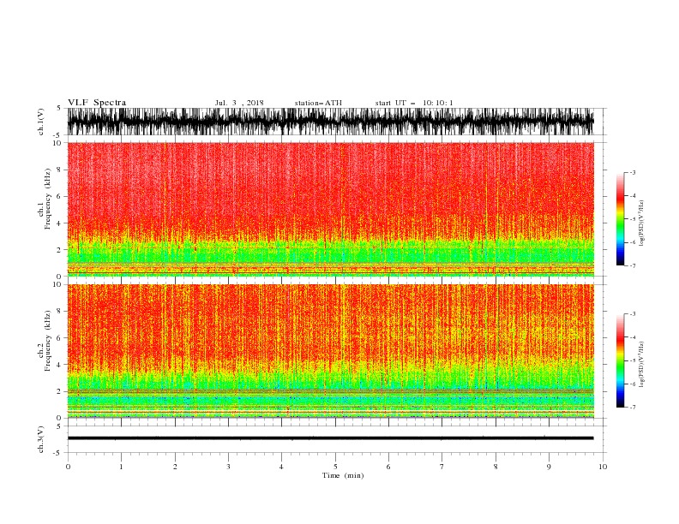Click the ch.2 spectrogram plot
The width and height of the screenshot is (679, 524).
[330, 351]
